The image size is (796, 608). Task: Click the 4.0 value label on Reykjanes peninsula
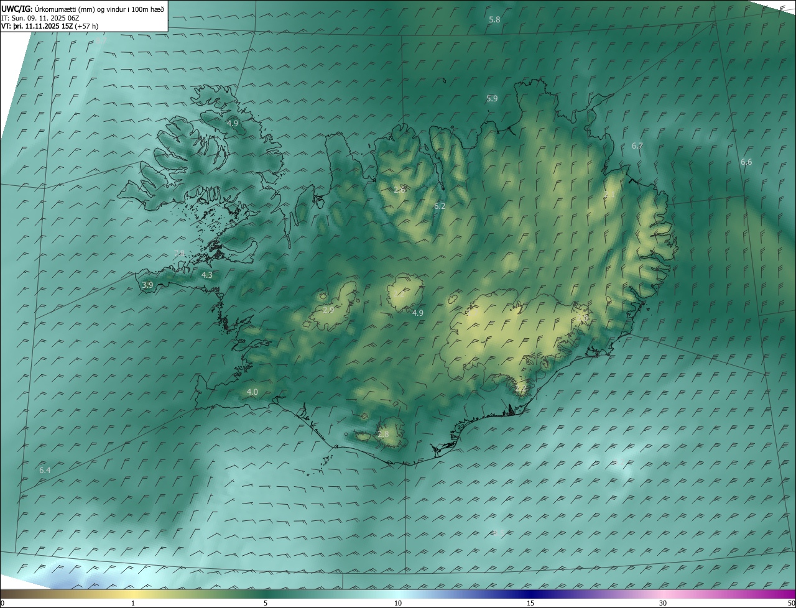(x=252, y=392)
